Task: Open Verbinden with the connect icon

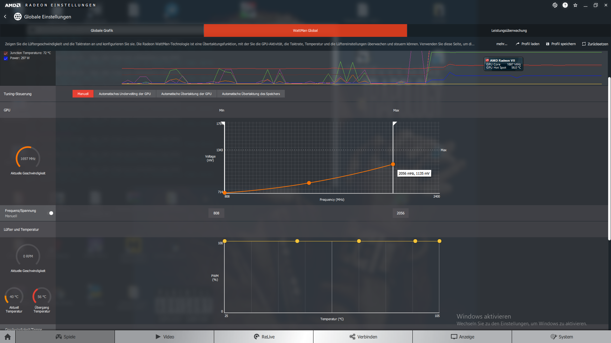Action: click(x=353, y=337)
